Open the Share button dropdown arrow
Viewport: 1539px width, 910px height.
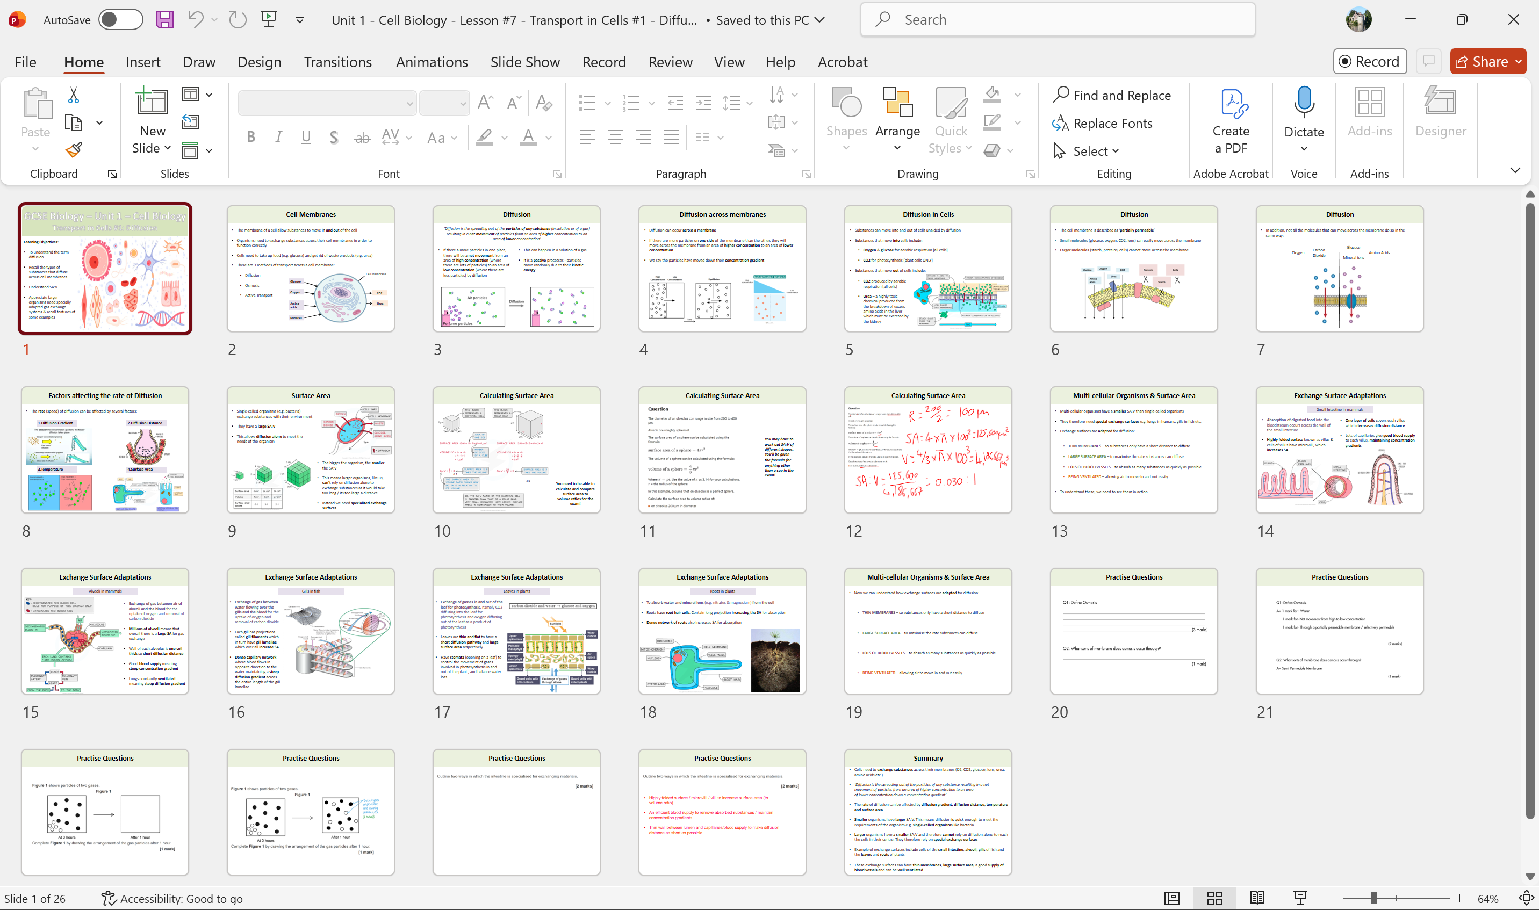click(x=1519, y=61)
